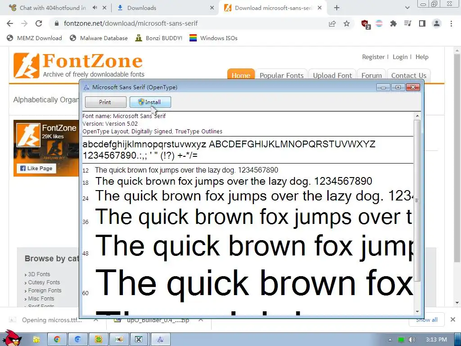Click the FontZone Facebook widget thumbnail
The height and width of the screenshot is (346, 461).
tap(28, 135)
